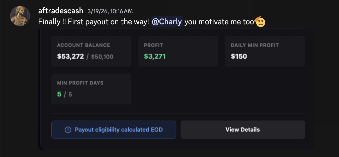This screenshot has height=157, width=339.
Task: Click the DAILY MIN PROFIT label
Action: click(x=255, y=45)
